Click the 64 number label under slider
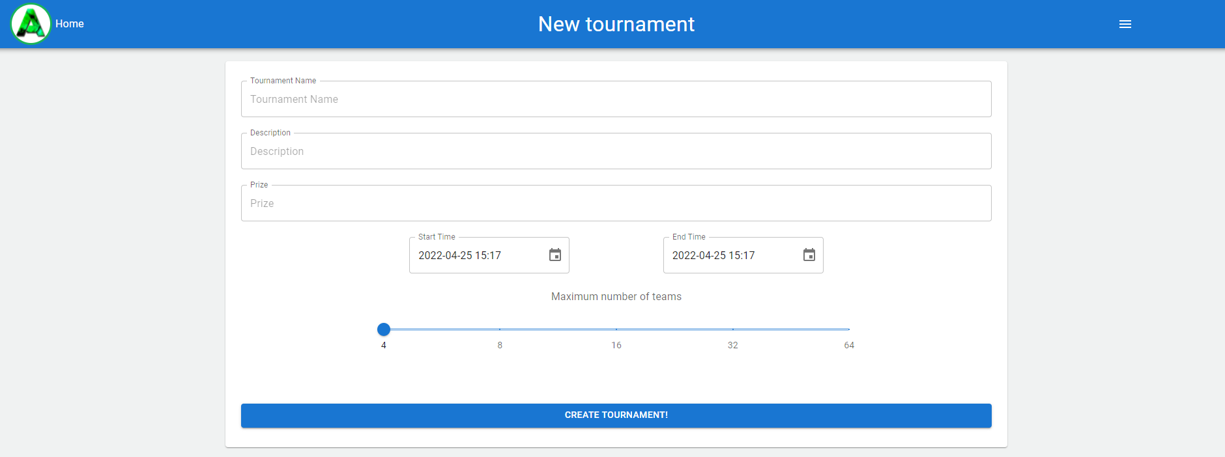The height and width of the screenshot is (457, 1225). pos(849,346)
